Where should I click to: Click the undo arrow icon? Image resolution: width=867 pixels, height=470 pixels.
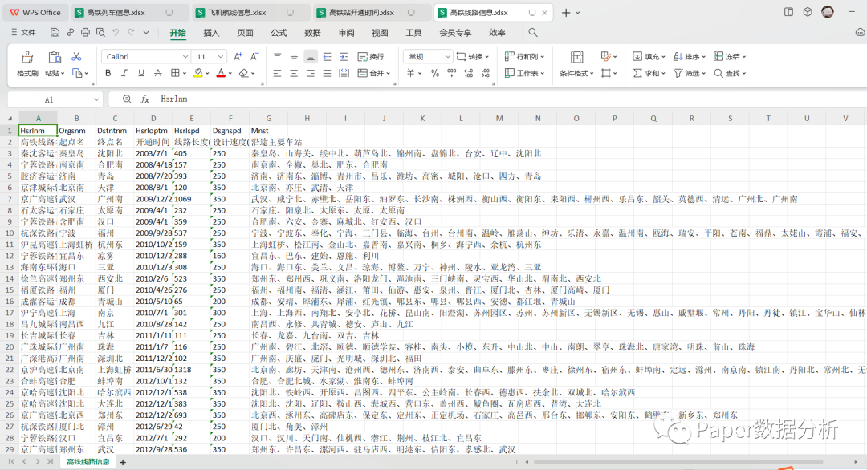[116, 33]
